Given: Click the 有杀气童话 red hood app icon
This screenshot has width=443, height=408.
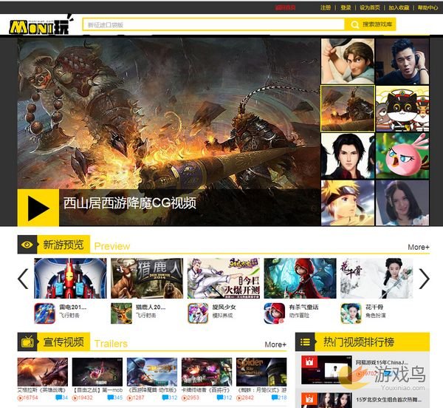Looking at the screenshot, I should [274, 313].
